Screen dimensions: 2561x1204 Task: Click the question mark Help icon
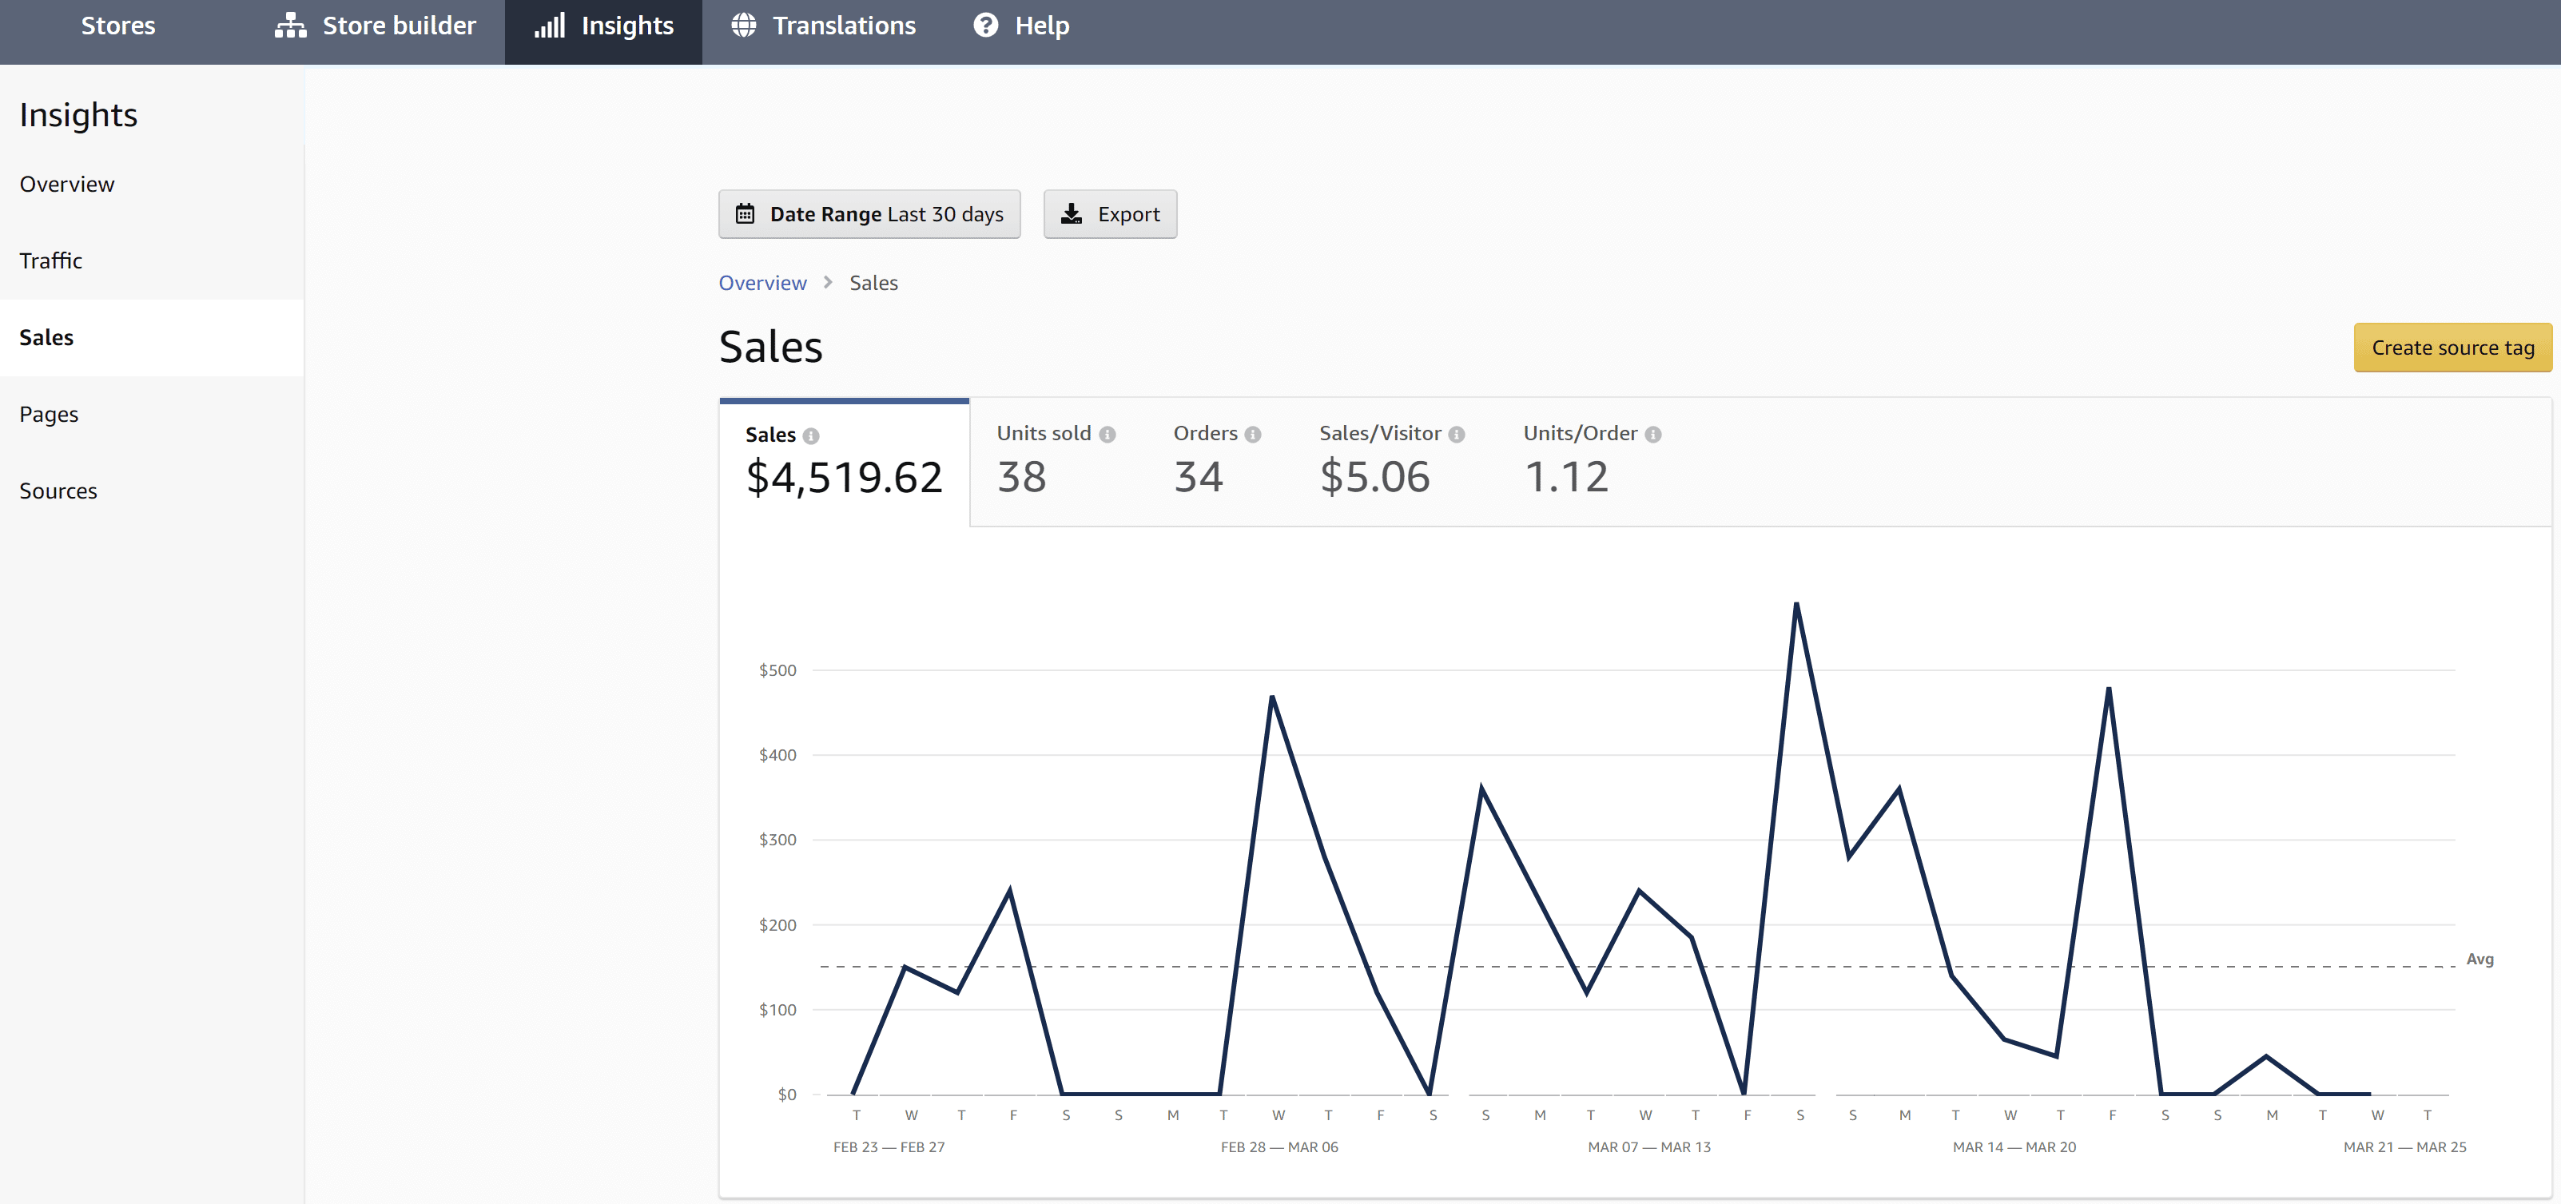tap(985, 25)
